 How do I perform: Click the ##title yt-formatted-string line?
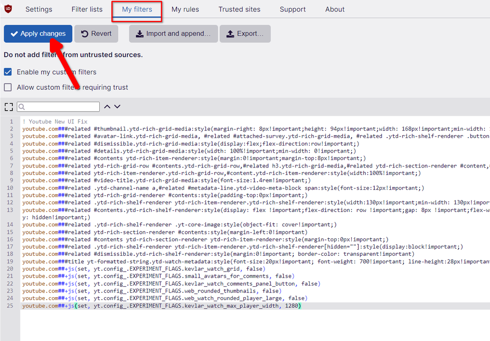tap(256, 261)
